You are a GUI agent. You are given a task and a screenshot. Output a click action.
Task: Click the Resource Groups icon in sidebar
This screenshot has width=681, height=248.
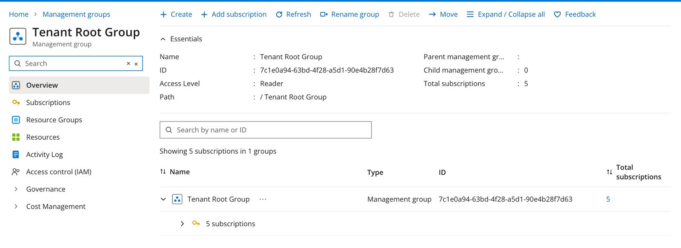(16, 120)
